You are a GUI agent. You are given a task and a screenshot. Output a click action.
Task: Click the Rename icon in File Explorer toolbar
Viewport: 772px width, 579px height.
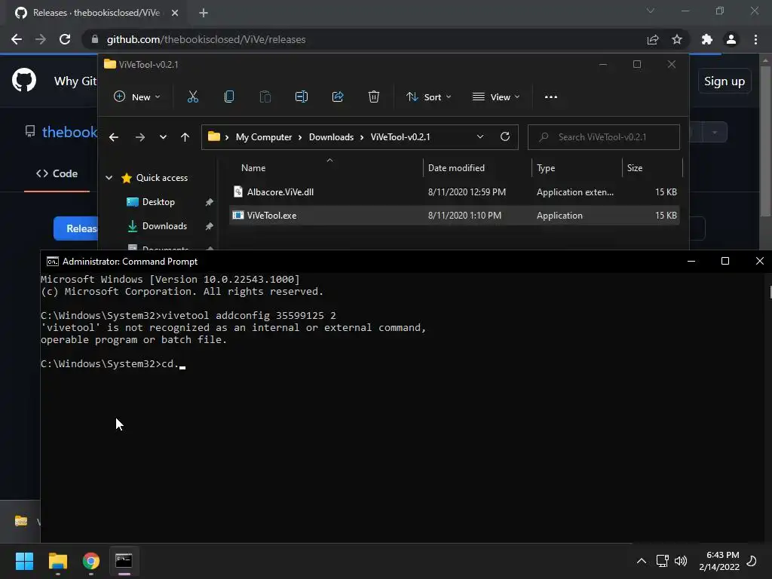pyautogui.click(x=302, y=97)
